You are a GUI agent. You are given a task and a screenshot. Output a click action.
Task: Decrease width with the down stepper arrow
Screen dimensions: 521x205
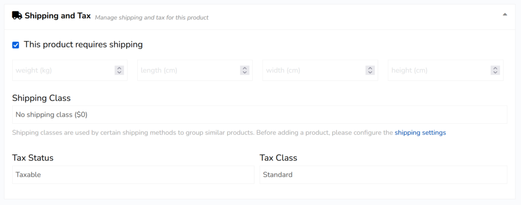[x=370, y=73]
